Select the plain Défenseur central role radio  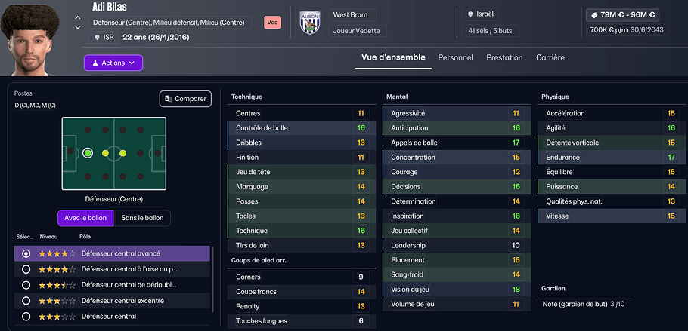click(26, 317)
